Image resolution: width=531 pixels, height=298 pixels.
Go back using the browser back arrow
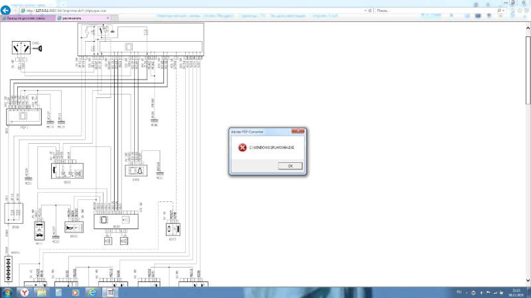point(7,11)
